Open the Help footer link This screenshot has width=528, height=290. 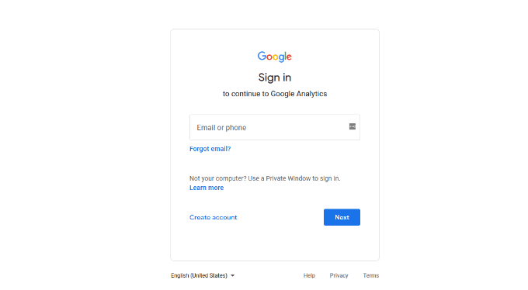pyautogui.click(x=309, y=275)
